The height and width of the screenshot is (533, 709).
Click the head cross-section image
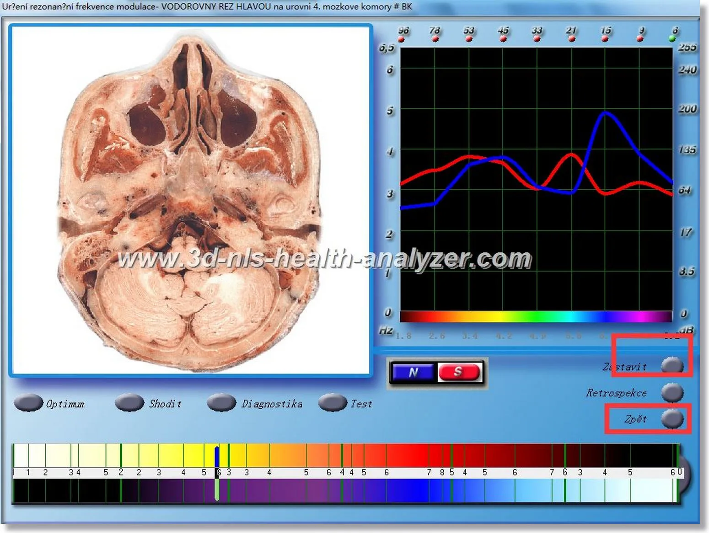tap(191, 200)
